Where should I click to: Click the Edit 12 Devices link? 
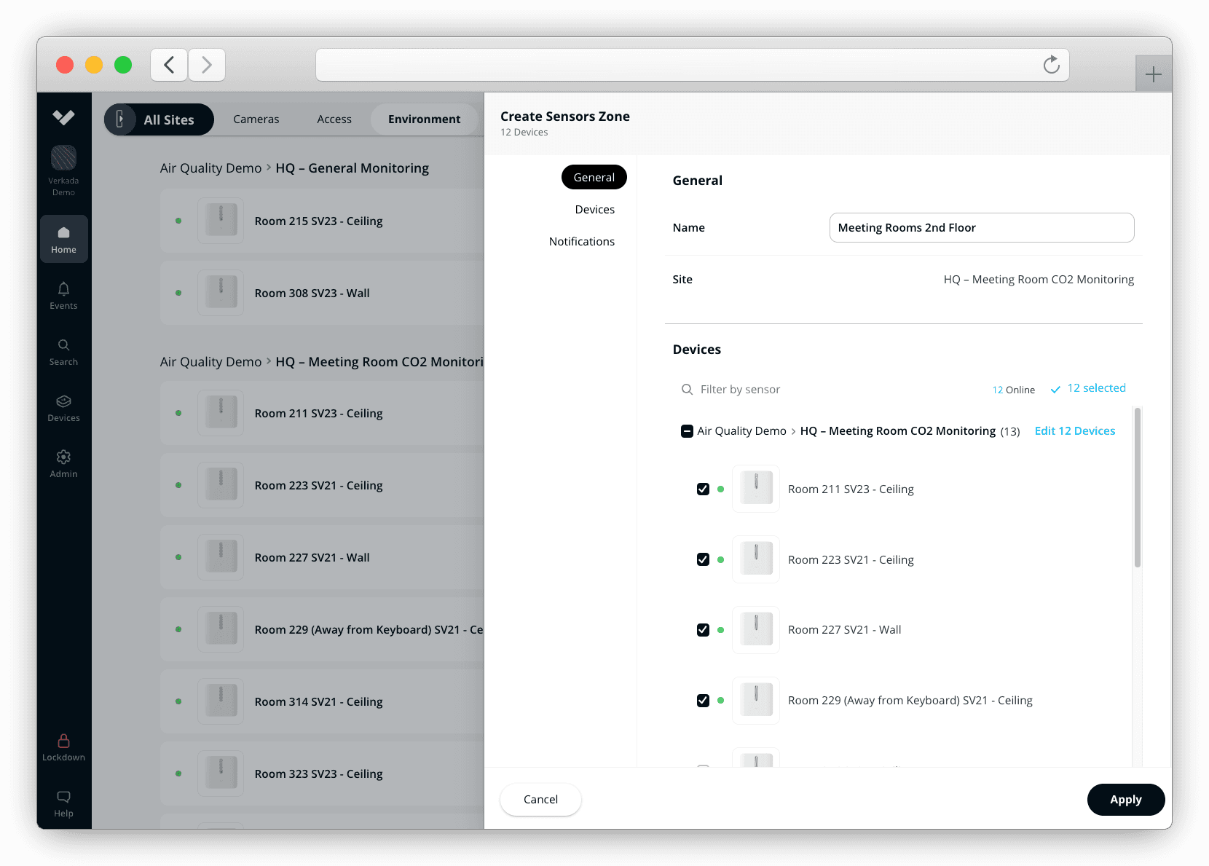[1074, 431]
